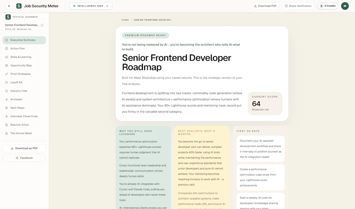Click the Moderate risk label in score card
This screenshot has width=355, height=209.
coord(260,109)
